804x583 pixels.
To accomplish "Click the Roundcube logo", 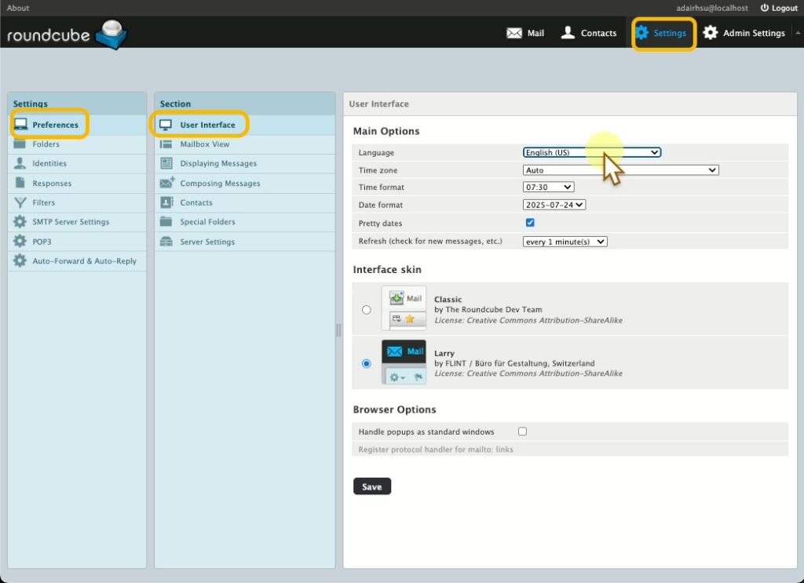I will tap(67, 35).
